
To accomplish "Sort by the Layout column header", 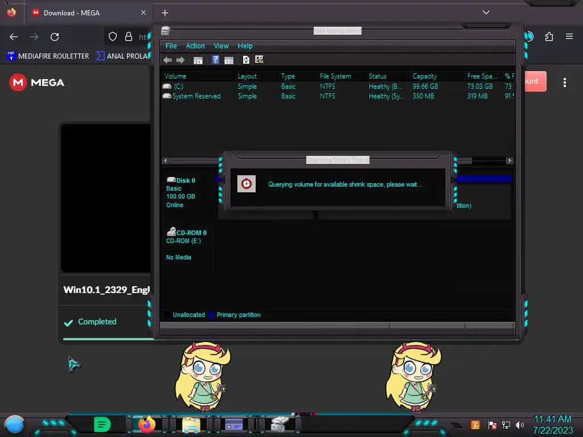I will pos(256,76).
